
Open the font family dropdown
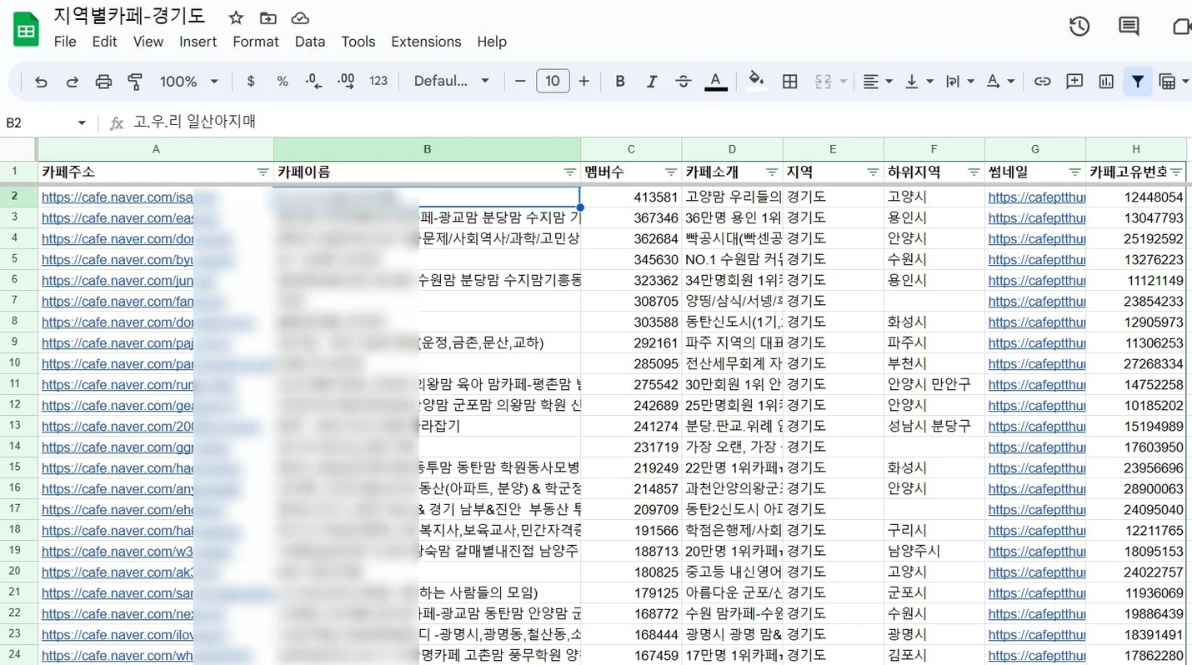point(452,82)
